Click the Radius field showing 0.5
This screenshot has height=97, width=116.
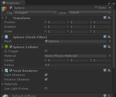pos(78,65)
